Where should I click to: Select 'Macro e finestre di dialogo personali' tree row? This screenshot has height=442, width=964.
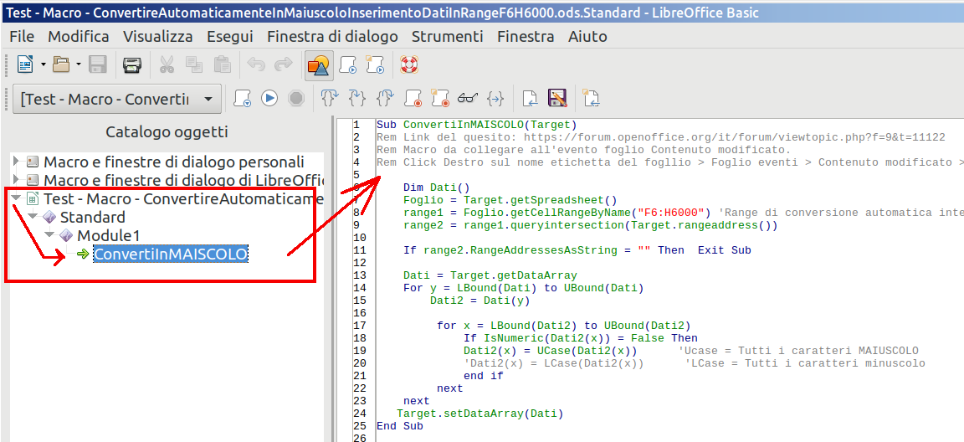(174, 162)
